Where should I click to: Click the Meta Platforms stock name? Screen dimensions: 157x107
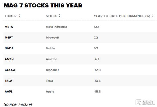click(x=57, y=27)
